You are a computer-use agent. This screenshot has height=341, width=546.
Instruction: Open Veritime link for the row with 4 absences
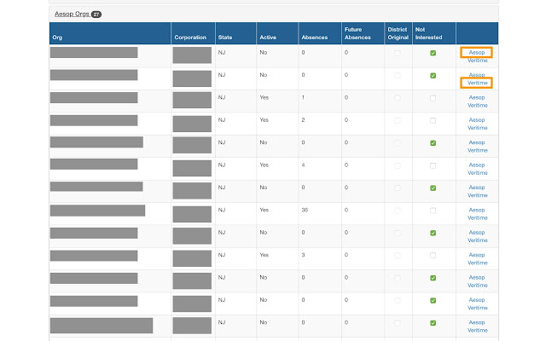[478, 173]
